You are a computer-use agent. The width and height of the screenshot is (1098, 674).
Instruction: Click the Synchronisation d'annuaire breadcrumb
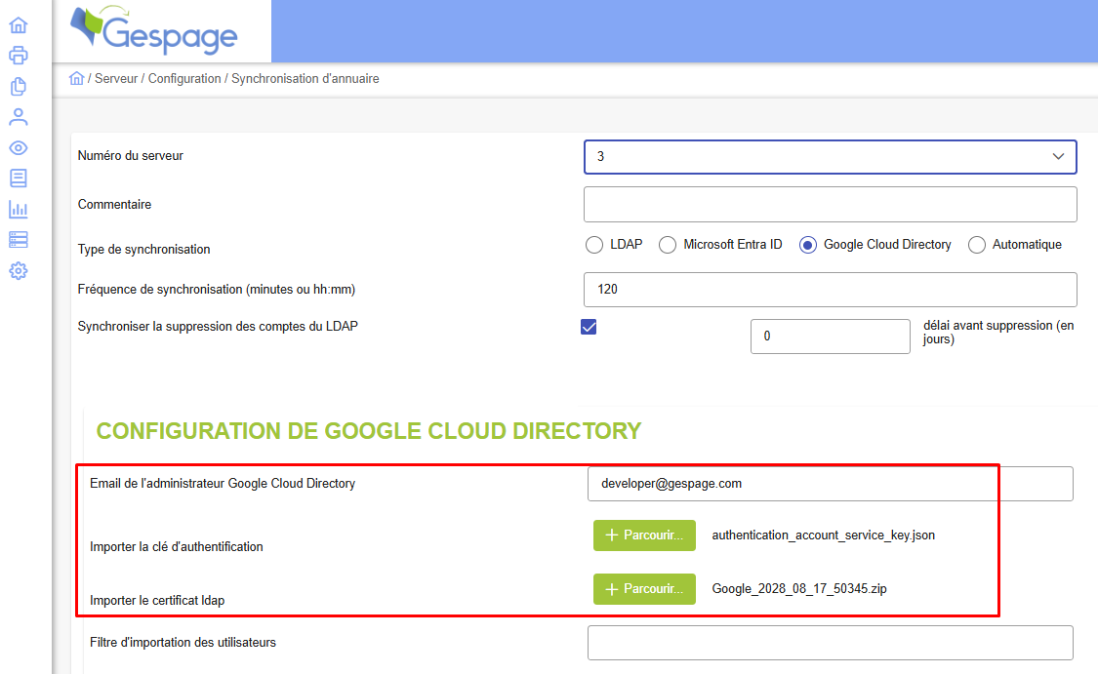tap(305, 78)
